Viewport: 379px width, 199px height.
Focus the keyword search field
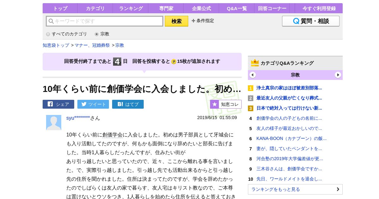click(x=105, y=21)
